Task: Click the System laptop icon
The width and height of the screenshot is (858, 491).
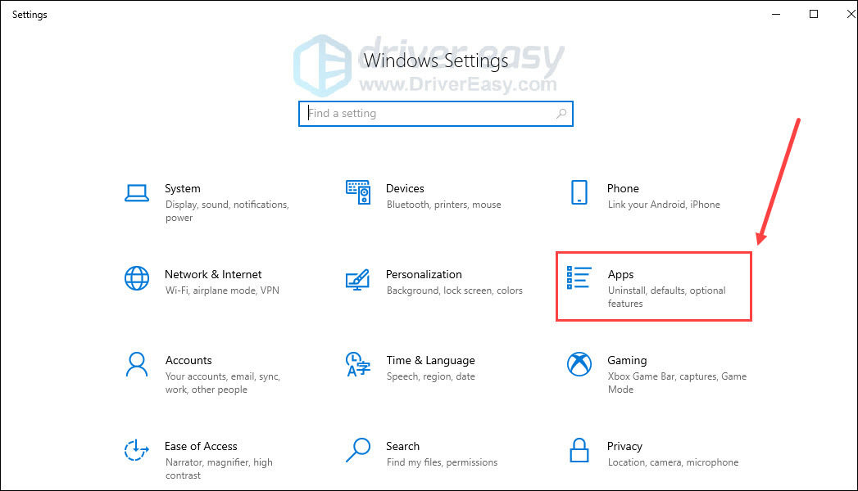Action: [137, 193]
